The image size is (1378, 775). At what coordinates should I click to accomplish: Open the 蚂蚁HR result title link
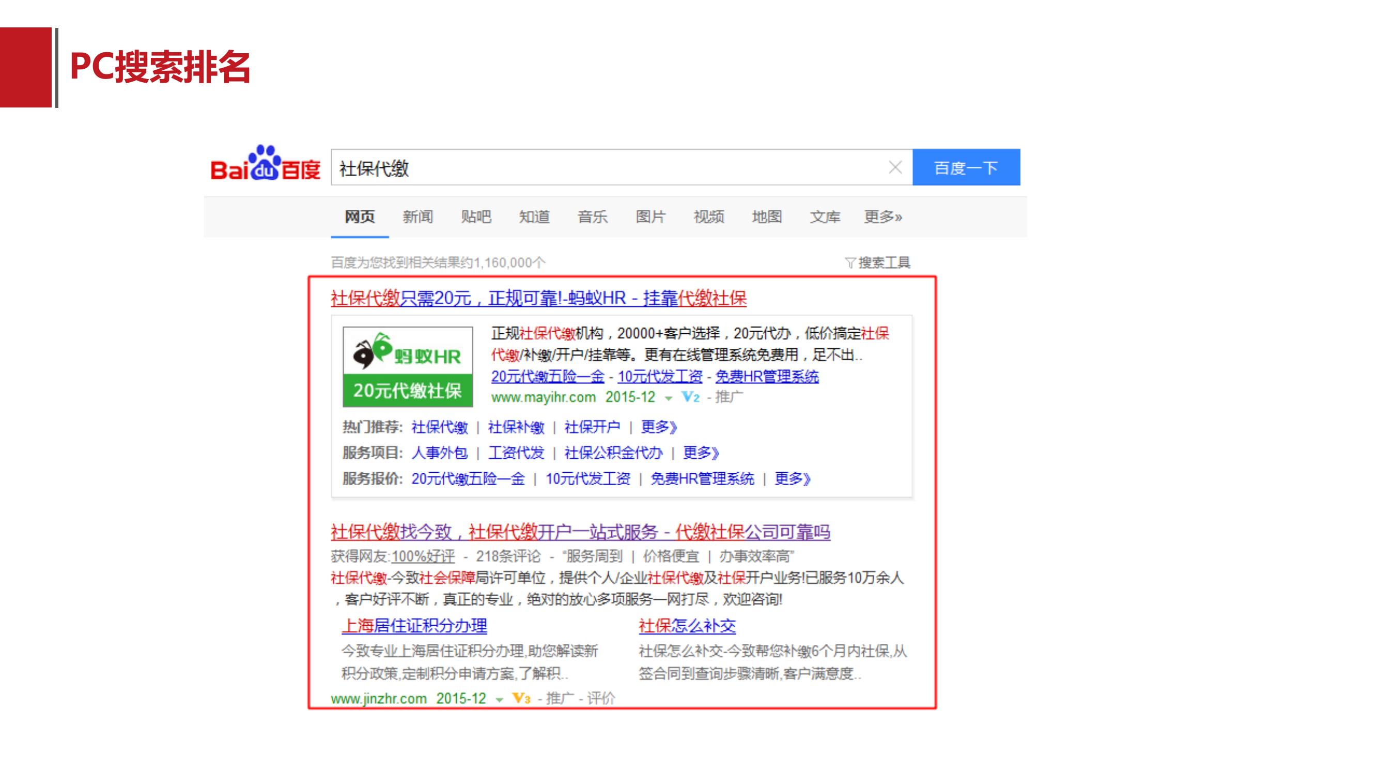pyautogui.click(x=539, y=298)
